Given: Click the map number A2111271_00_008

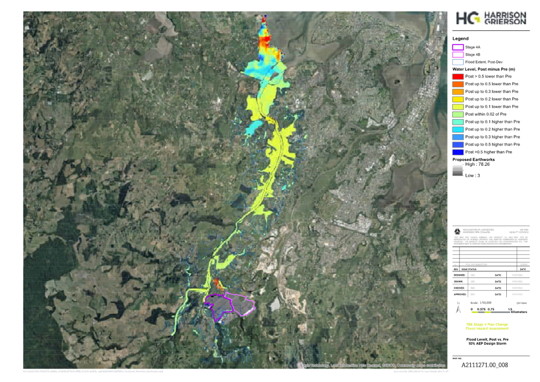Looking at the screenshot, I should pos(485,364).
